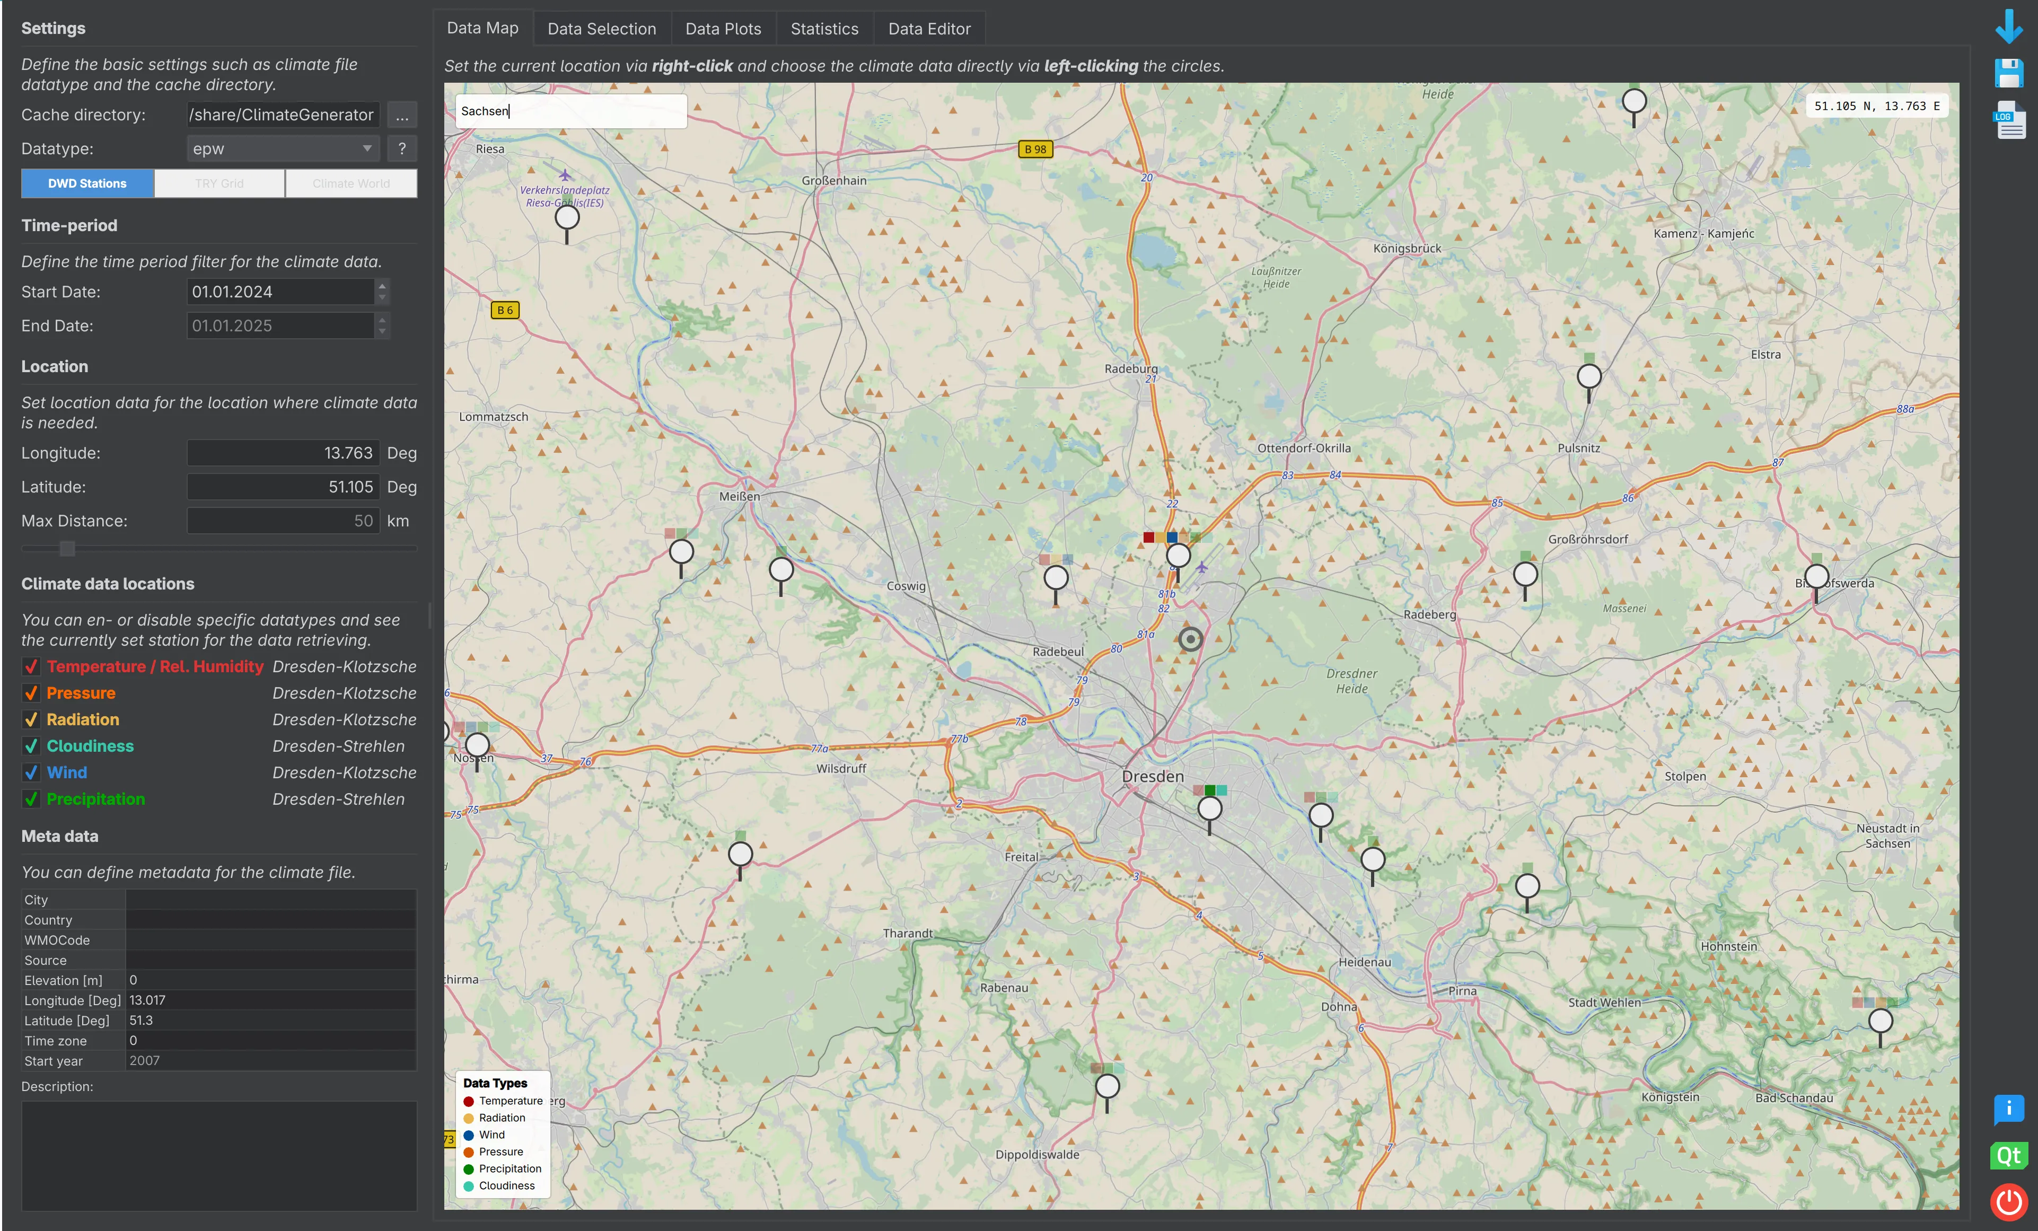Click the Start Date up stepper arrow
2038x1231 pixels.
(381, 286)
